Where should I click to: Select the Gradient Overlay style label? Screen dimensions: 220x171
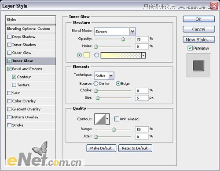click(26, 109)
